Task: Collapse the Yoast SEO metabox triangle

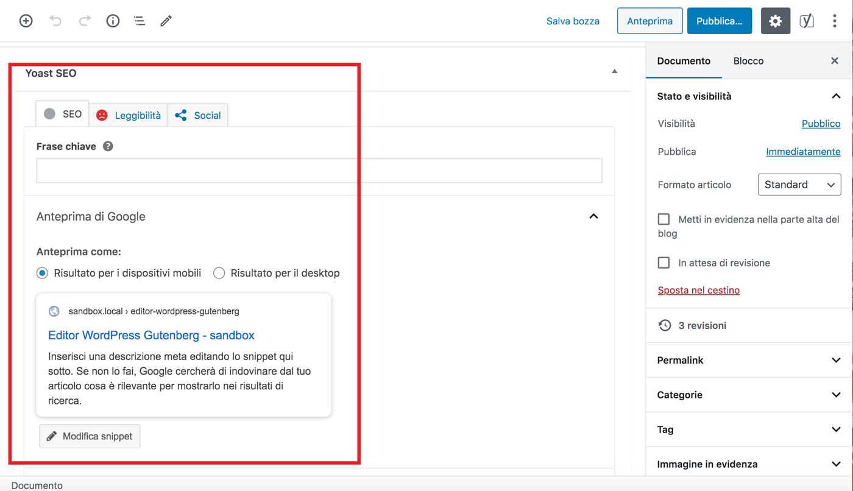Action: coord(614,71)
